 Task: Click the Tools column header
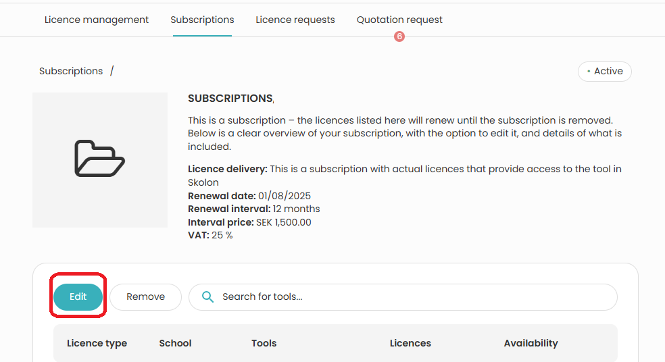coord(264,343)
